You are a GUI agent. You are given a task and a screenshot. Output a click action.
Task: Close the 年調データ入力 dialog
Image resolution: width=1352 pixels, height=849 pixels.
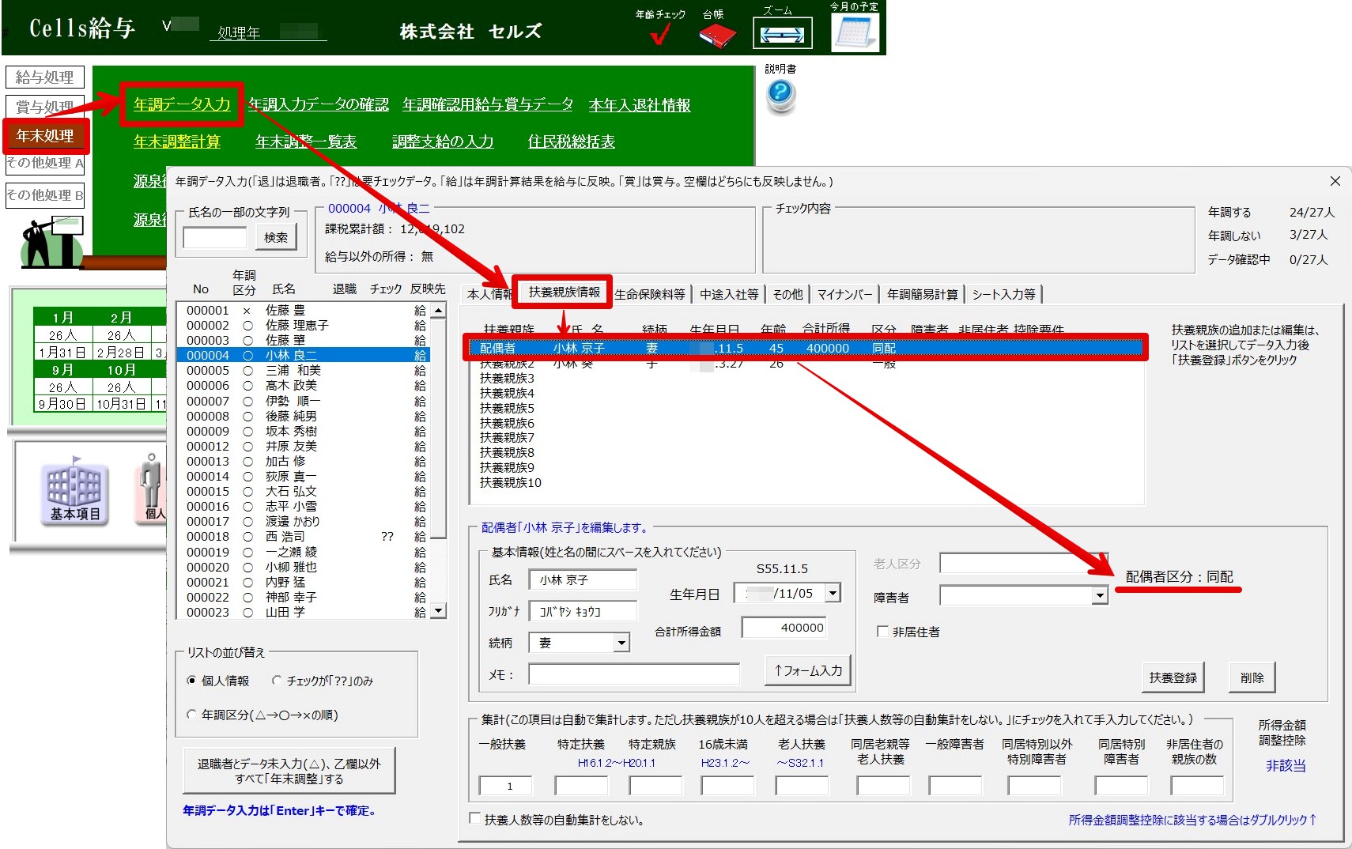(1335, 181)
